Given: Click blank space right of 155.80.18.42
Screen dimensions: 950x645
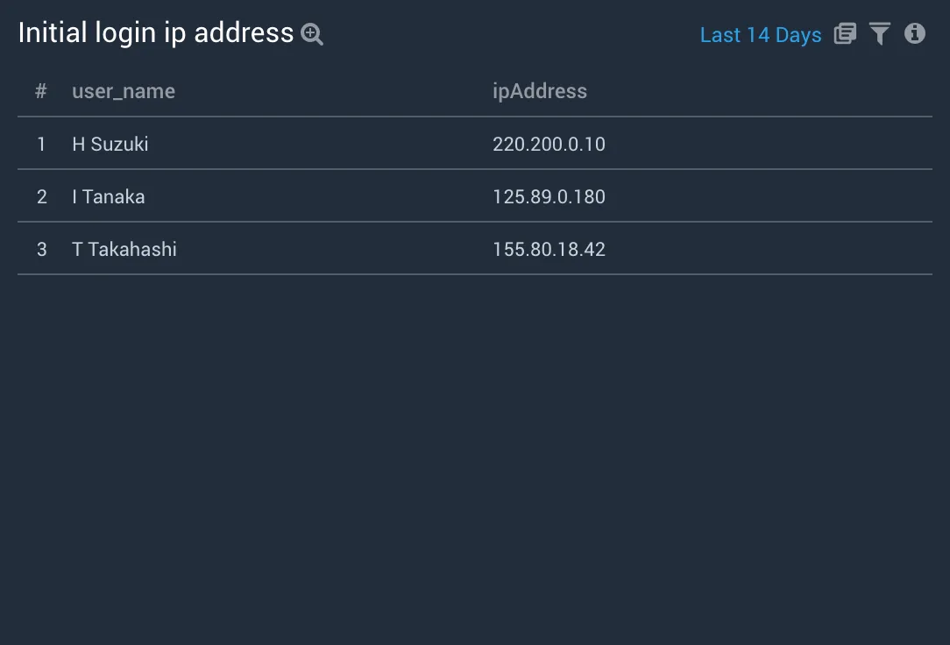Looking at the screenshot, I should point(769,249).
